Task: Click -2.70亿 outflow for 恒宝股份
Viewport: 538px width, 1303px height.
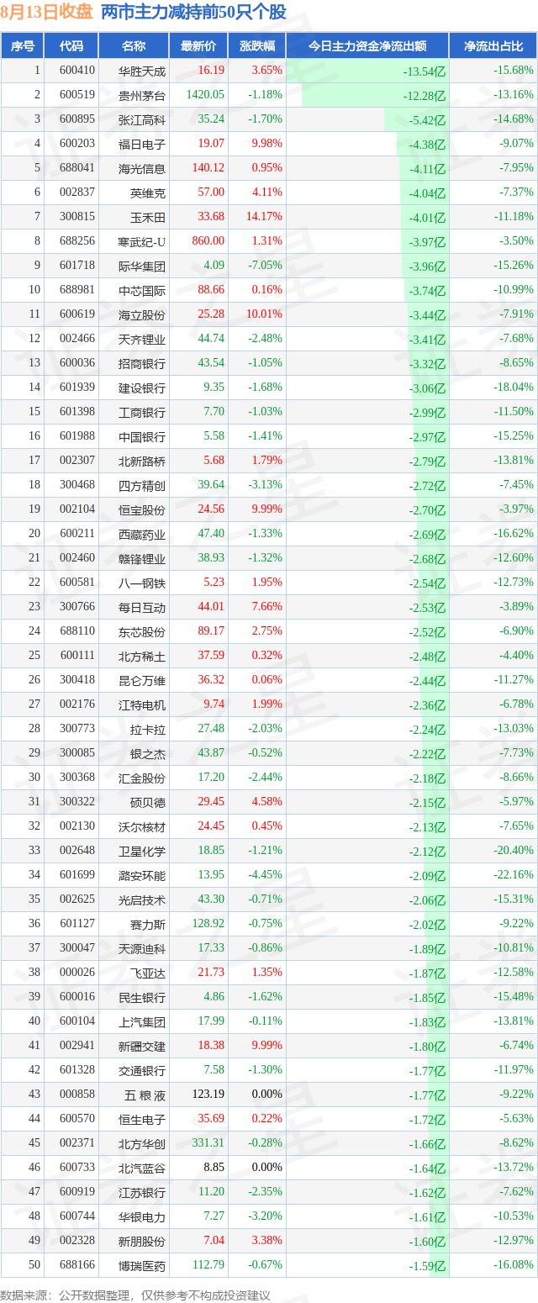Action: pyautogui.click(x=428, y=510)
